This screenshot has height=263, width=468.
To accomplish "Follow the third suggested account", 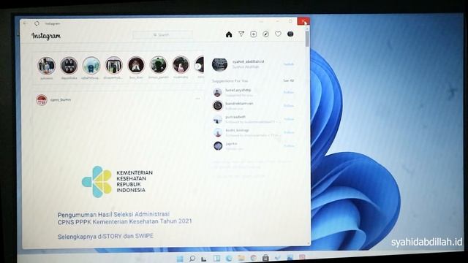I will point(289,119).
